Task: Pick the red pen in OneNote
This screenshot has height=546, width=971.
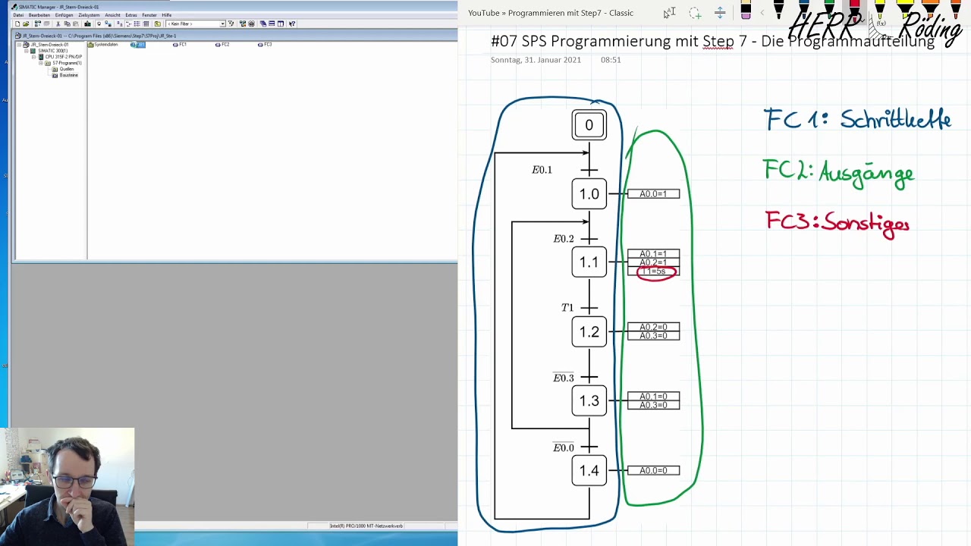Action: pyautogui.click(x=854, y=10)
